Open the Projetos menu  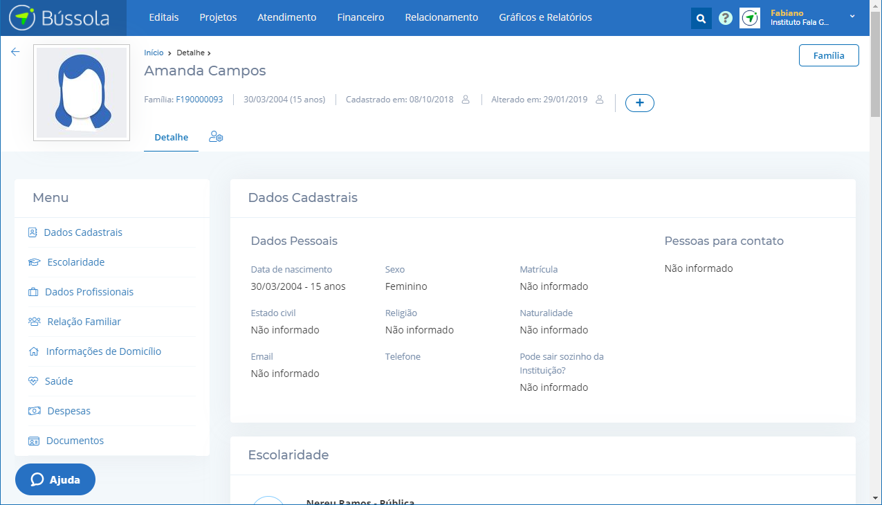218,17
